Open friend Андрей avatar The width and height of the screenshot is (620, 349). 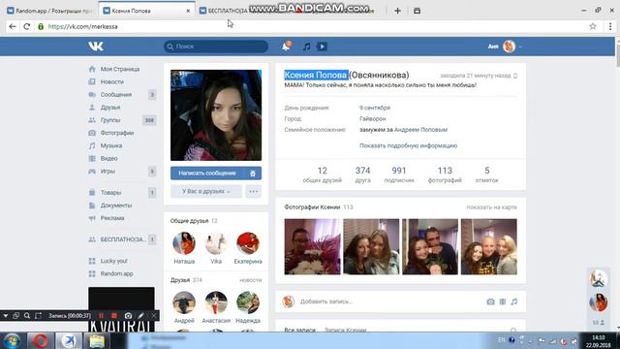pyautogui.click(x=184, y=302)
